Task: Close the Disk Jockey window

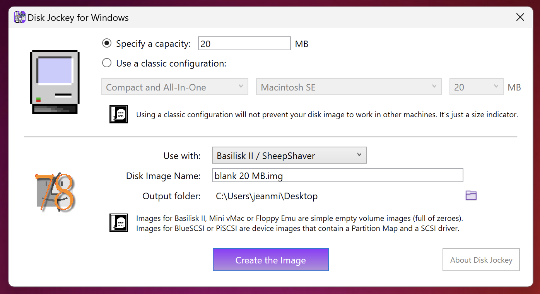Action: [x=520, y=17]
